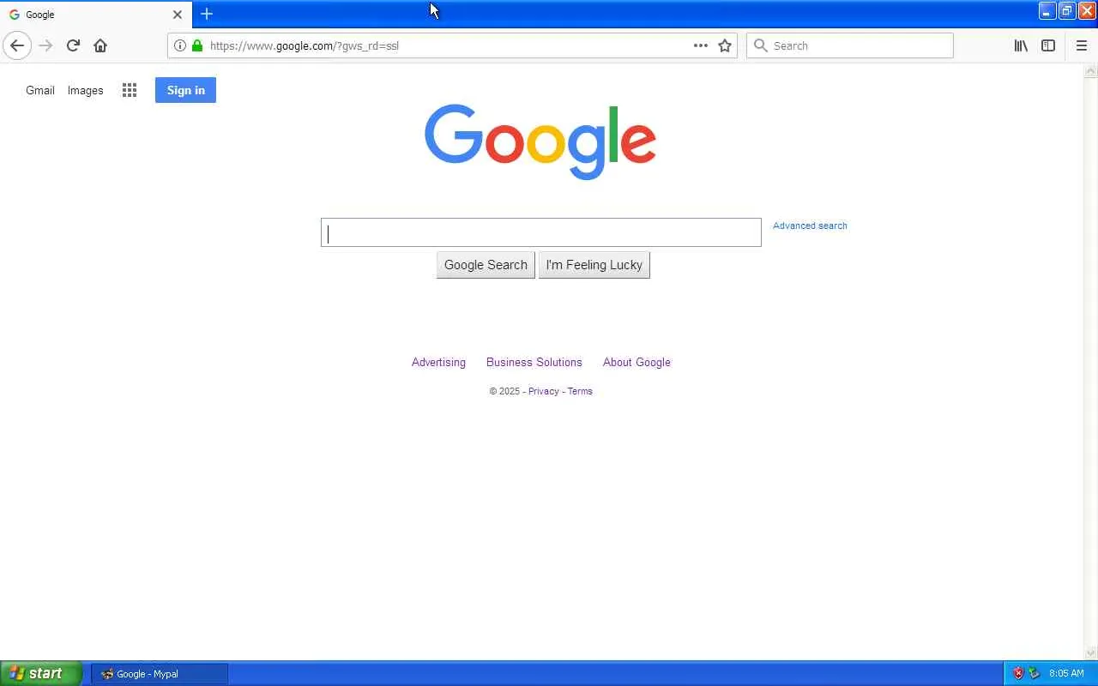Open the Library bookshelf icon
Image resolution: width=1098 pixels, height=686 pixels.
[x=1021, y=45]
